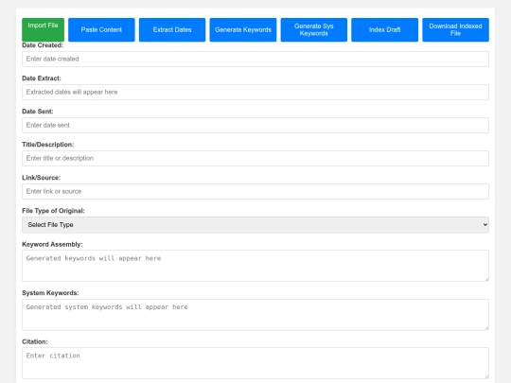
Task: Click the Index Draft button
Action: tap(384, 29)
